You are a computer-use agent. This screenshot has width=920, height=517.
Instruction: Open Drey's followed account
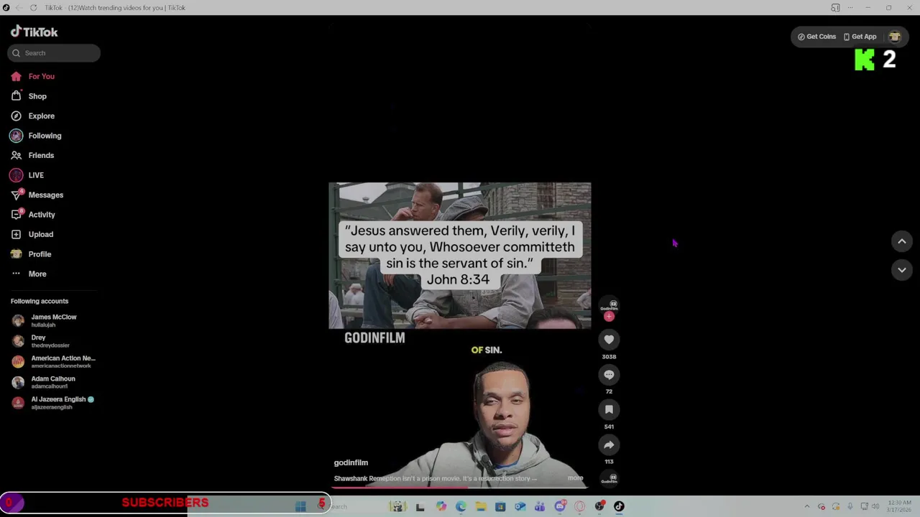pos(50,341)
